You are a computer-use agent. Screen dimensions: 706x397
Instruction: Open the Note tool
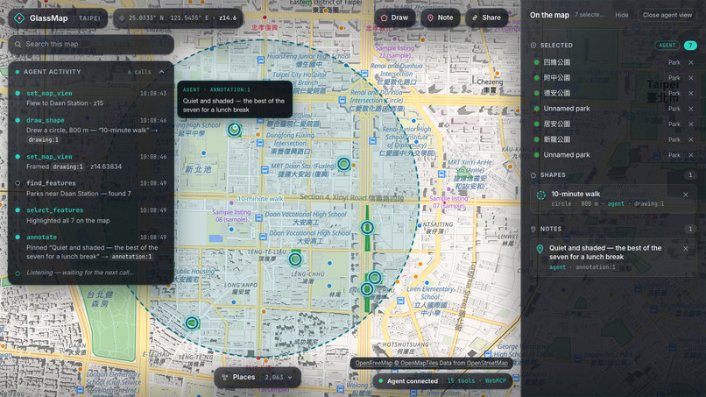[441, 18]
